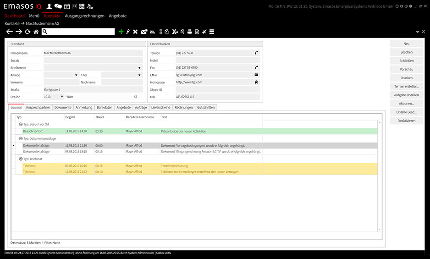Open the Ausgangsrechnungen menu tab
Image resolution: width=430 pixels, height=259 pixels.
84,16
